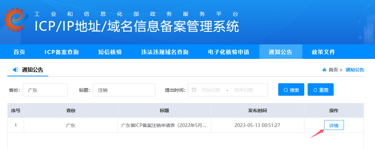Click the 省份 table column header
The height and width of the screenshot is (149, 375).
71,111
